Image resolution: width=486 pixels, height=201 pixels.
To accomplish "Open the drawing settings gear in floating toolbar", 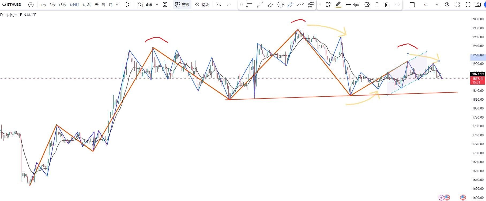I will point(367,5).
